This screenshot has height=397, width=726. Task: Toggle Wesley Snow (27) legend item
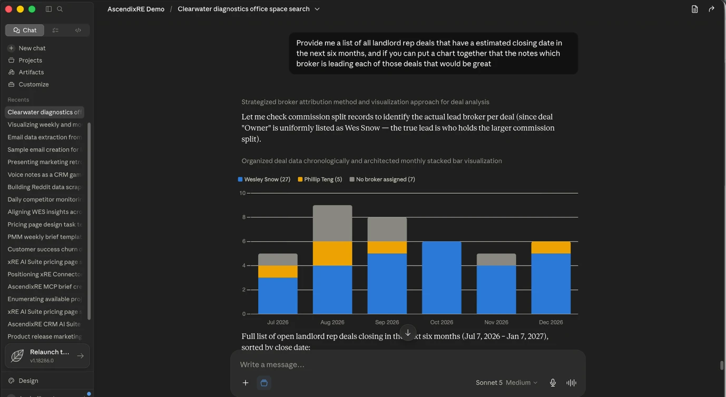click(264, 179)
